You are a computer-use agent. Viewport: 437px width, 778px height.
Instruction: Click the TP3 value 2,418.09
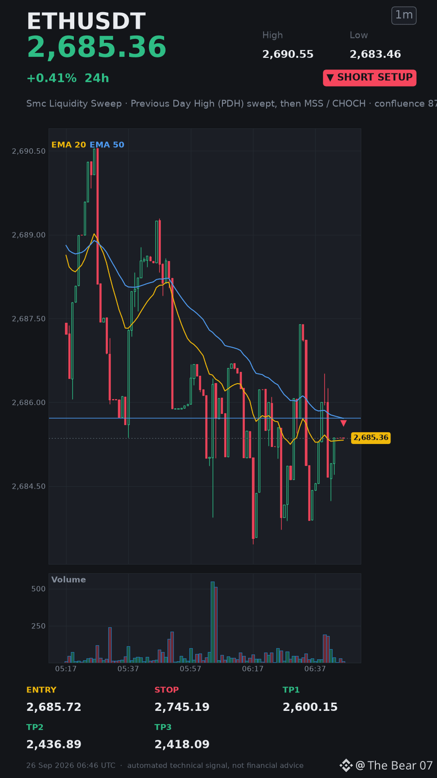click(182, 744)
